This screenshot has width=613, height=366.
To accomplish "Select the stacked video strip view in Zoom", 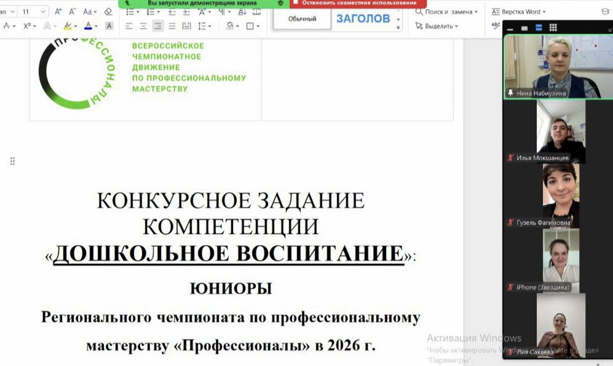I will point(539,28).
